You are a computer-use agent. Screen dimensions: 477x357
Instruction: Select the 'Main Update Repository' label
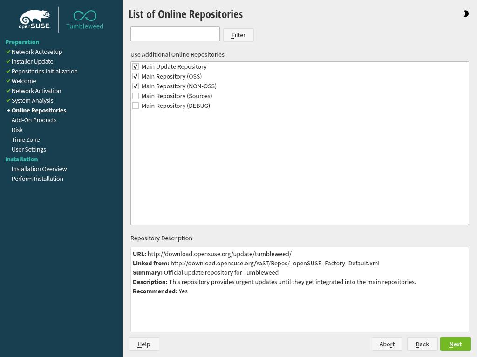[x=174, y=66]
